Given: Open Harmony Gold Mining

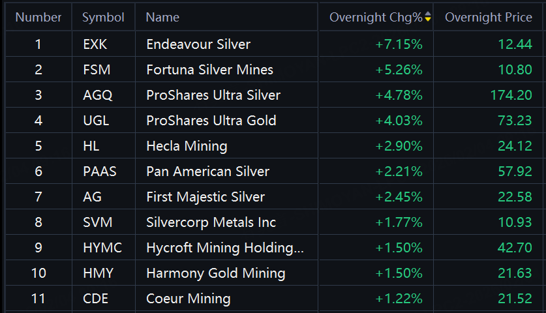Looking at the screenshot, I should (x=215, y=273).
